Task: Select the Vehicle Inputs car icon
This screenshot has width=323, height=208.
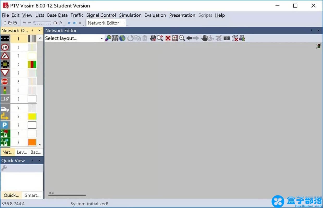Action: (x=5, y=108)
